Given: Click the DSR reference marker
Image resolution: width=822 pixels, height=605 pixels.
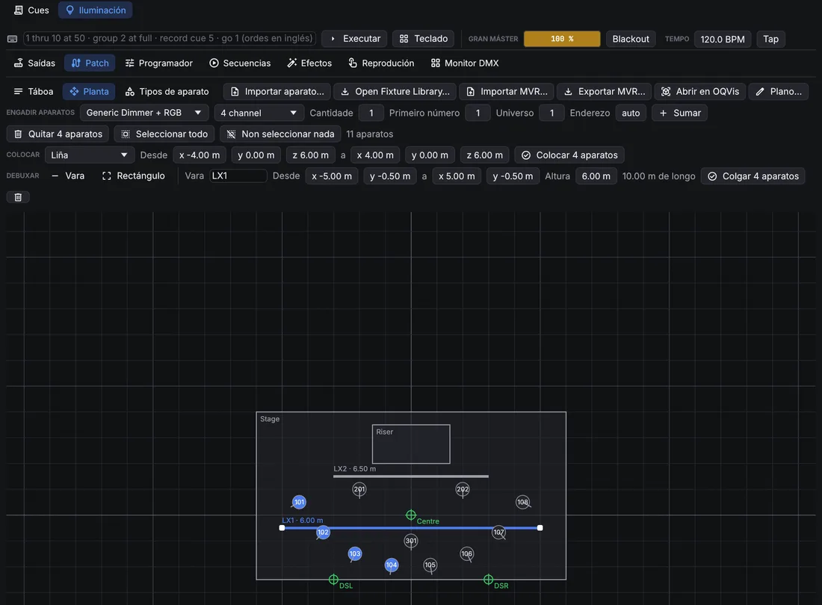Looking at the screenshot, I should (x=488, y=580).
